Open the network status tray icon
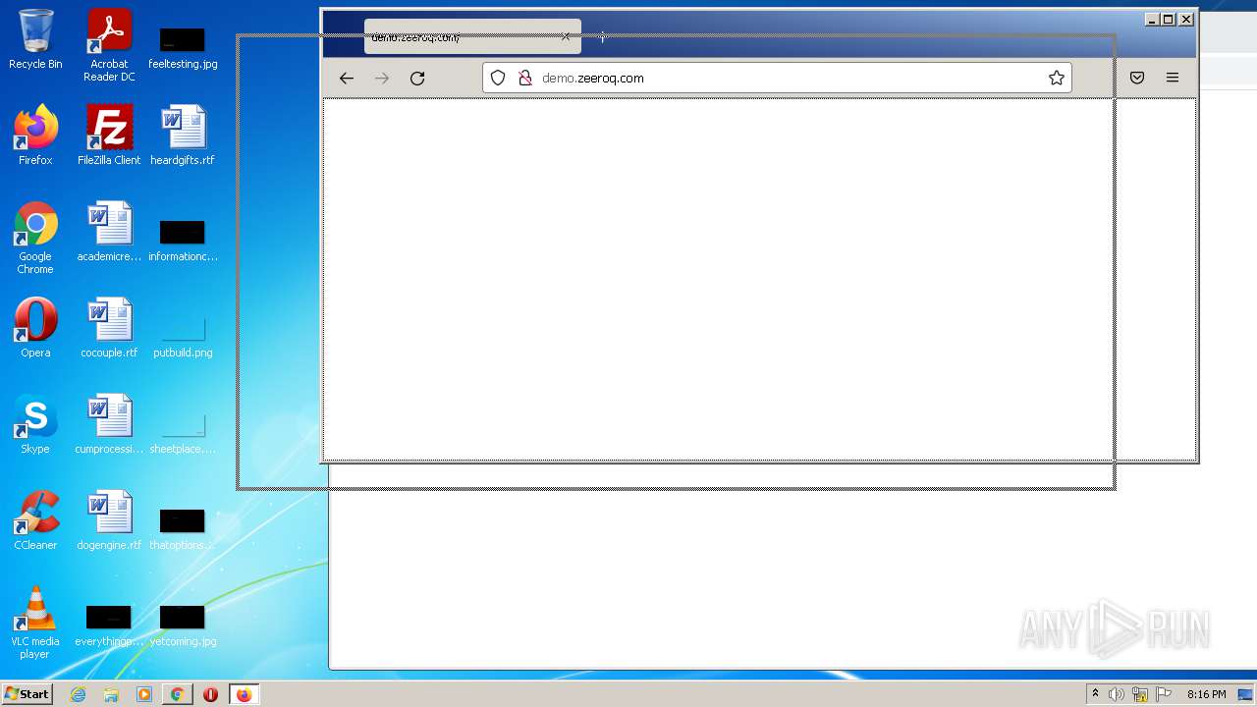 [x=1140, y=694]
